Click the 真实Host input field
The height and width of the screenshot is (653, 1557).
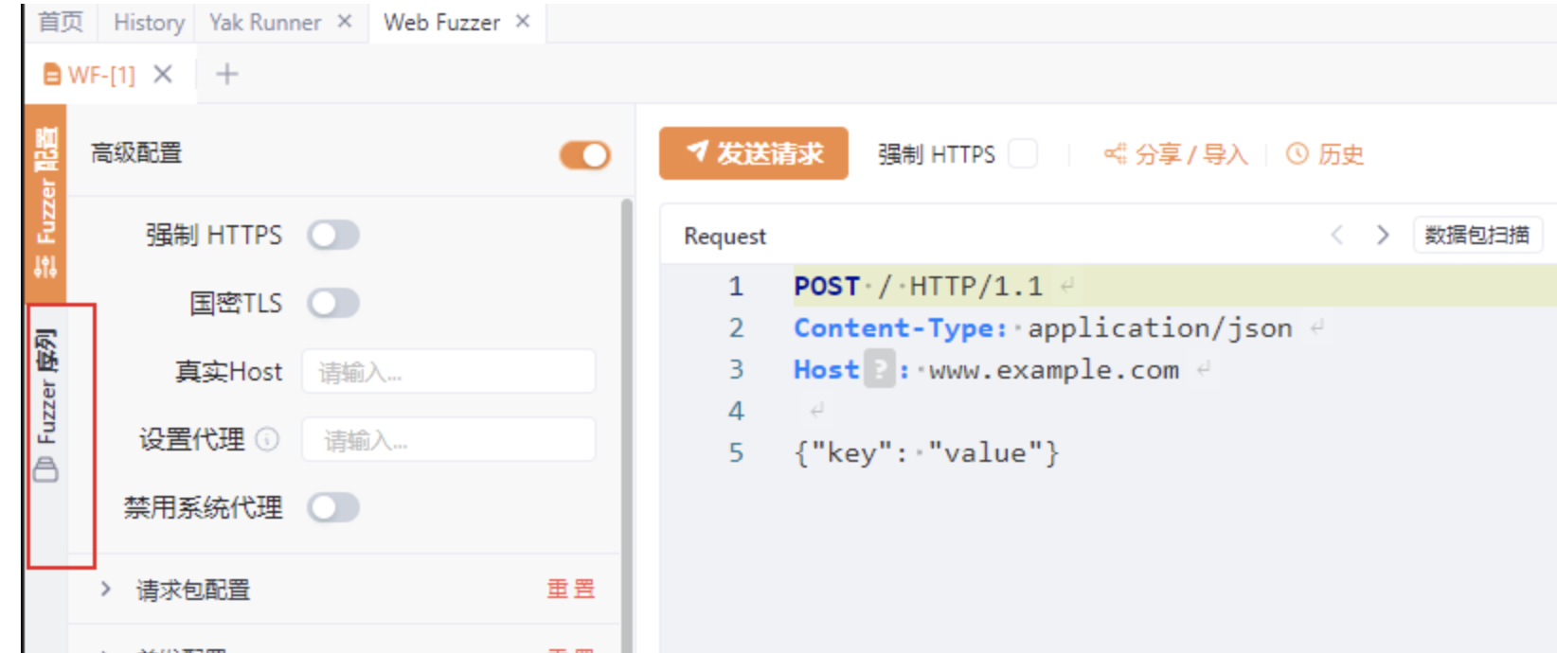coord(449,372)
